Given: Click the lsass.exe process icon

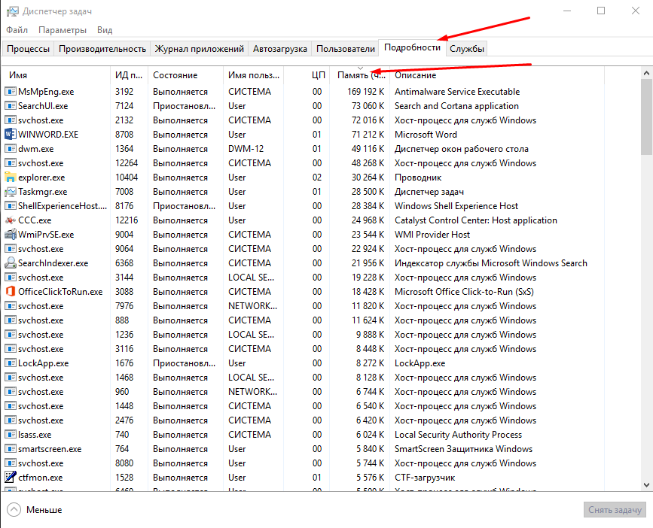Looking at the screenshot, I should (11, 435).
